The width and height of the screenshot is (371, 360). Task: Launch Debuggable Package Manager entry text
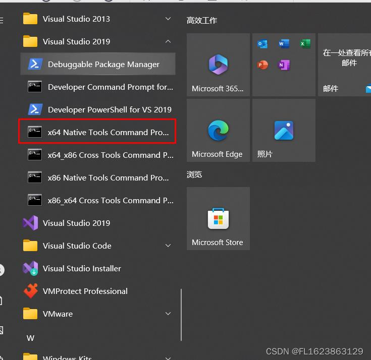pos(103,65)
